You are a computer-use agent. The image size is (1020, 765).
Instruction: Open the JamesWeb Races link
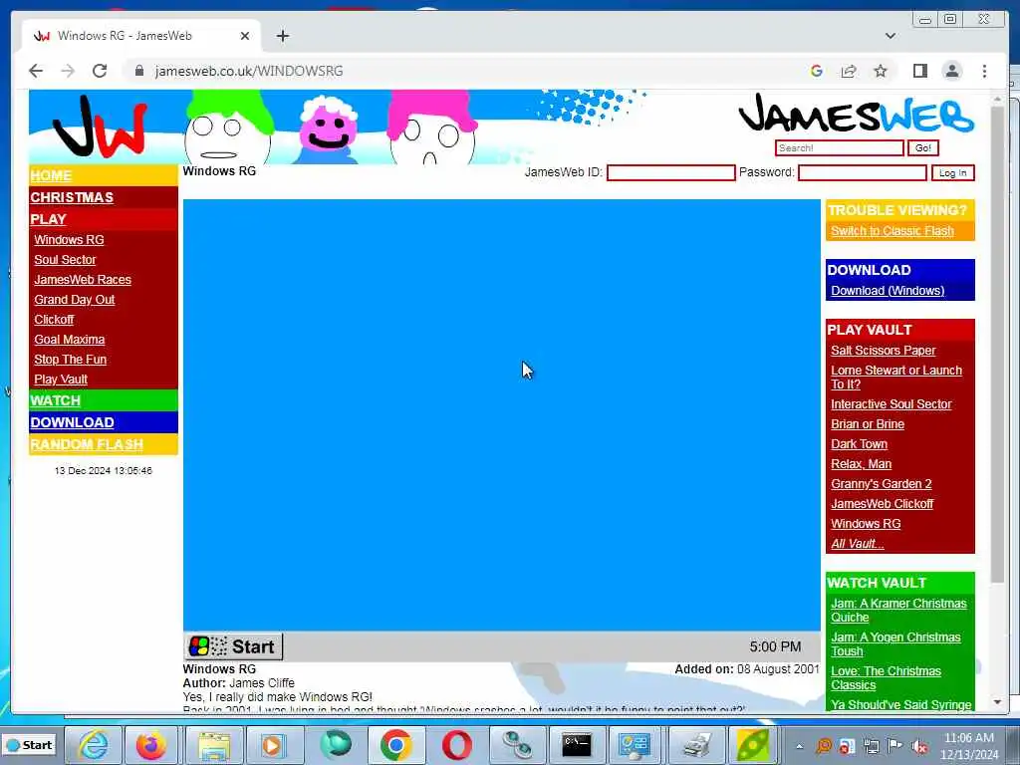point(83,280)
